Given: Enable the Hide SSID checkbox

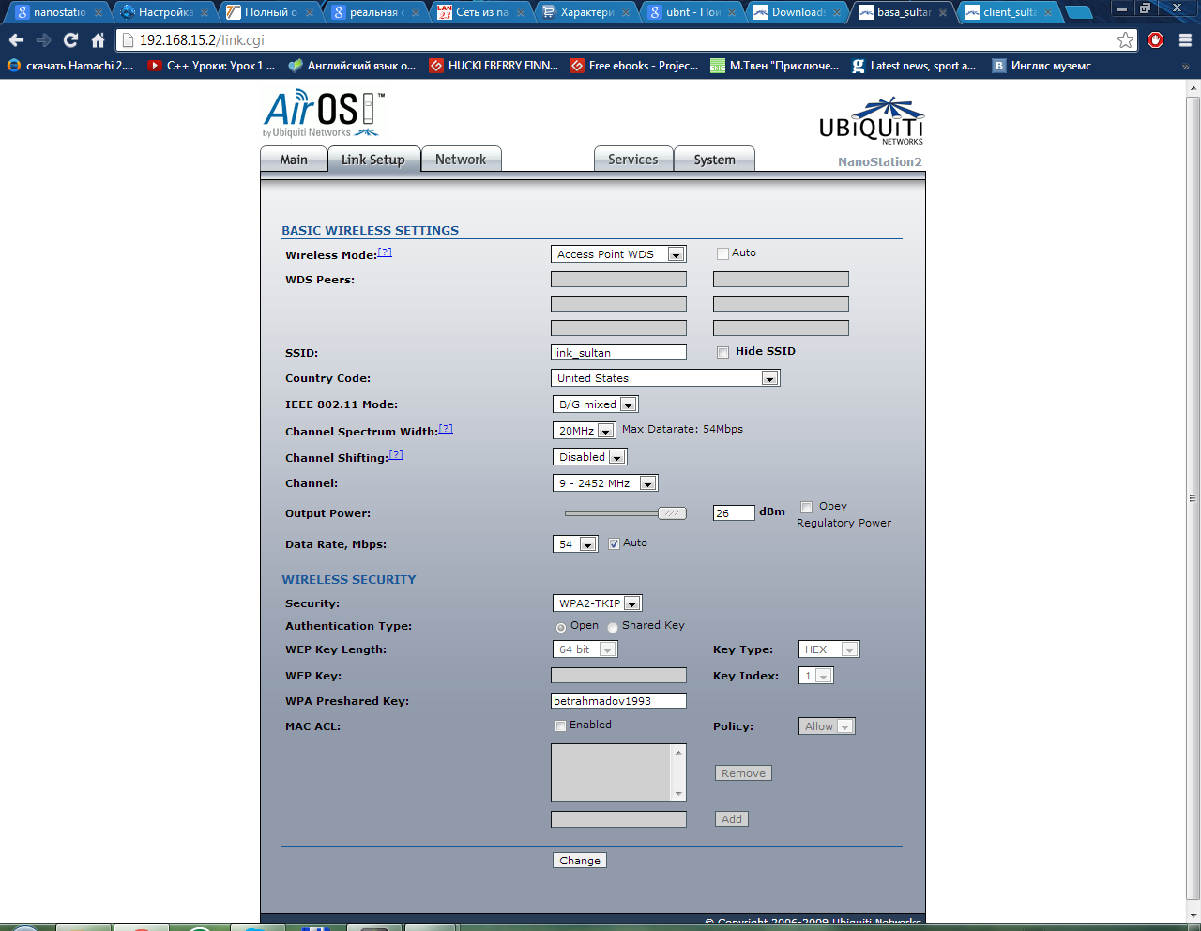Looking at the screenshot, I should [x=722, y=352].
